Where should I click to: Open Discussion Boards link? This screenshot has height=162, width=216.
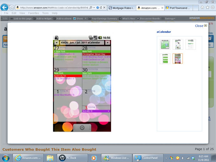click(x=148, y=19)
